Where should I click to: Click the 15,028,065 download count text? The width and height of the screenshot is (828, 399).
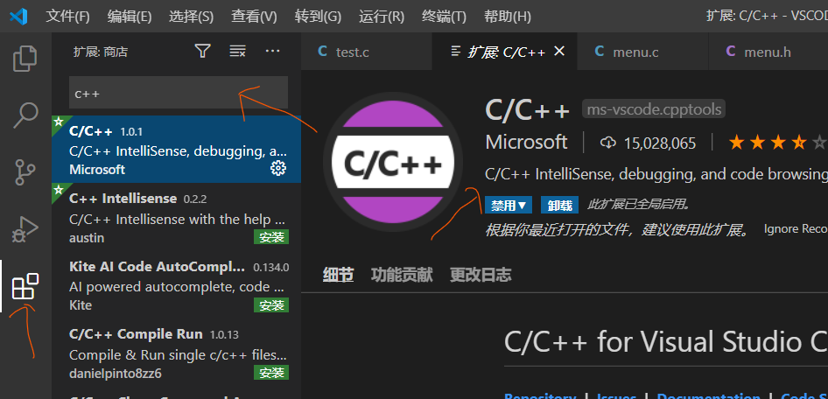pyautogui.click(x=660, y=143)
